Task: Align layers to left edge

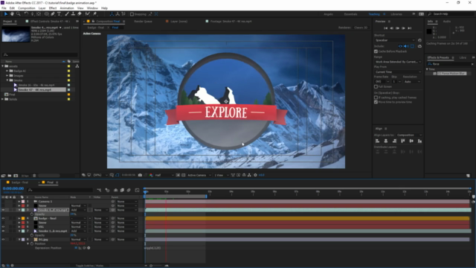Action: coord(377,141)
